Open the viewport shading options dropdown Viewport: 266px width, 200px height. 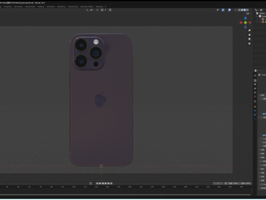click(250, 10)
